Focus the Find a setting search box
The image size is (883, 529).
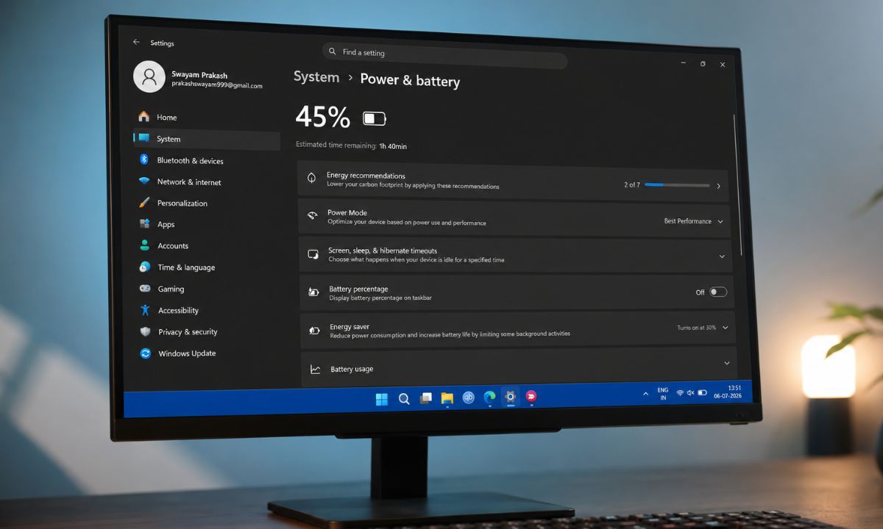[444, 55]
